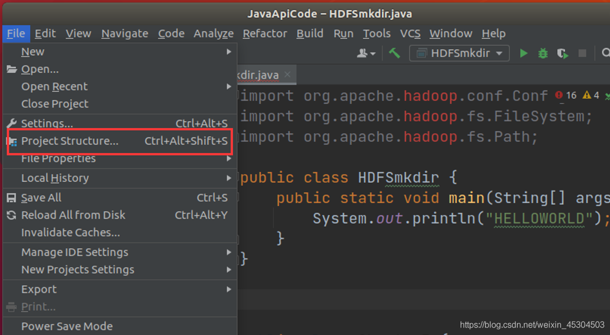The width and height of the screenshot is (610, 335).
Task: Open the HDFSmkdir run configuration dropdown
Action: point(459,53)
